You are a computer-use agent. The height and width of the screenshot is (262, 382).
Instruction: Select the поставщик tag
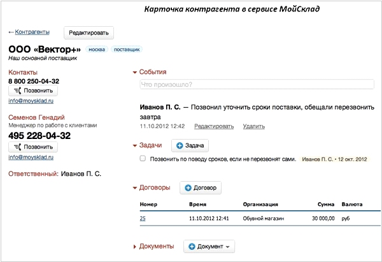[127, 50]
